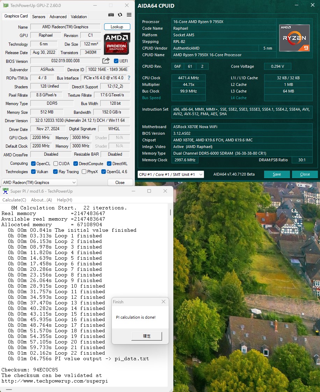Screen dimensions: 320x392
Task: Toggle the DirectCompute checkbox
Action: point(75,163)
